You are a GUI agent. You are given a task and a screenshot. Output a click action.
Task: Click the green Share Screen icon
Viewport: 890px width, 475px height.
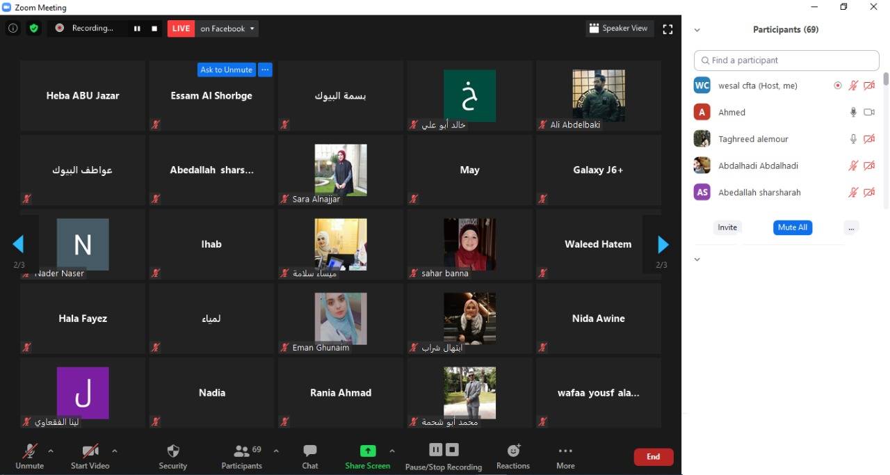367,451
